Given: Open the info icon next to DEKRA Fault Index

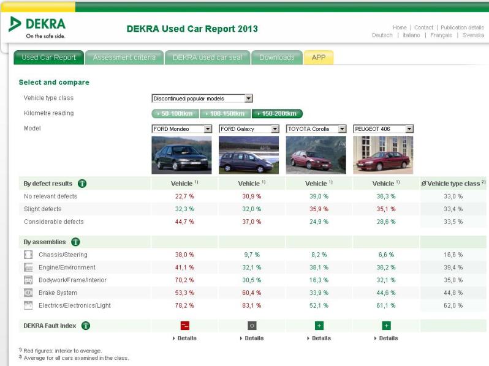Looking at the screenshot, I should [x=86, y=326].
